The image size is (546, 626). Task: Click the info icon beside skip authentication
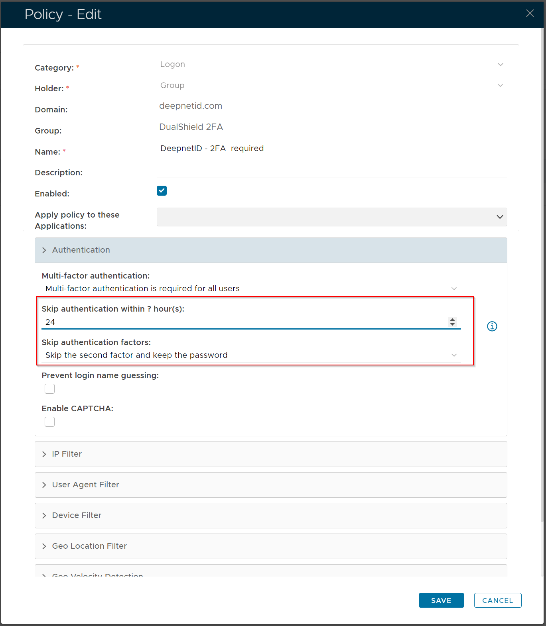point(492,326)
